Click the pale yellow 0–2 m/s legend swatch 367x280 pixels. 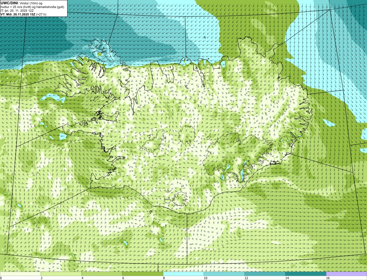[20, 274]
